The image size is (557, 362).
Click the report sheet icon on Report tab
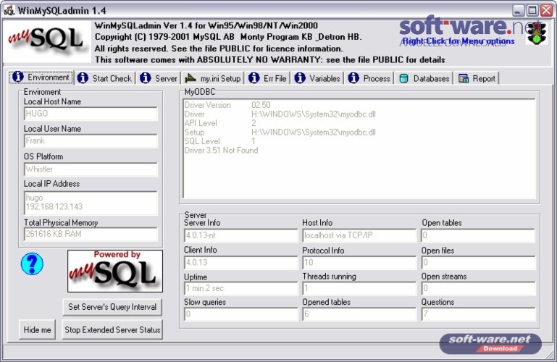[x=464, y=78]
